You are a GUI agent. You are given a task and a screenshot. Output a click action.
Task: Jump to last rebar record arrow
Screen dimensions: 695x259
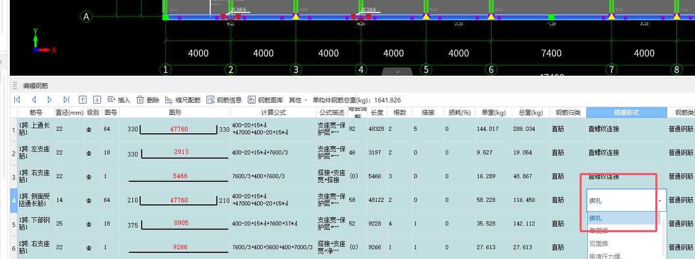click(x=66, y=100)
